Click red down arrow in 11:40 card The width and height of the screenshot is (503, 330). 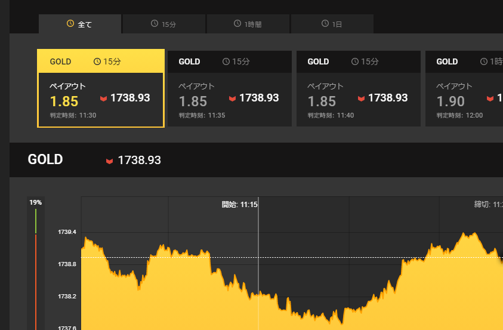[361, 98]
